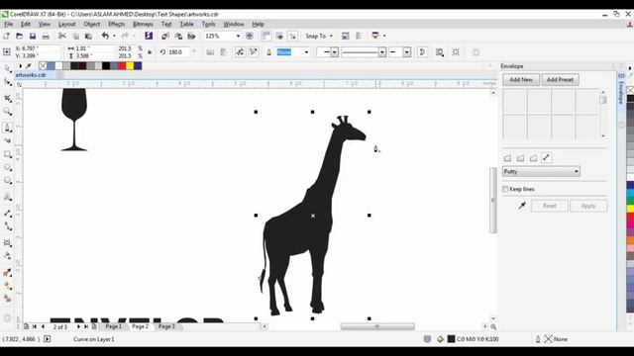Click the Print icon in toolbar
Image resolution: width=634 pixels, height=356 pixels.
pyautogui.click(x=46, y=37)
